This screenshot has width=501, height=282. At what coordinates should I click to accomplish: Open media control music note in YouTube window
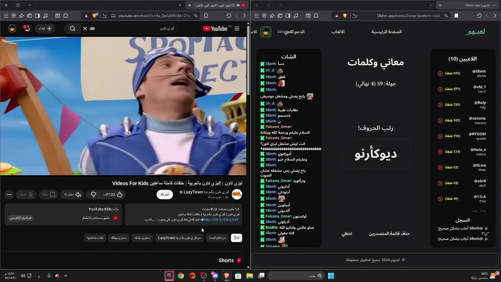pos(45,16)
